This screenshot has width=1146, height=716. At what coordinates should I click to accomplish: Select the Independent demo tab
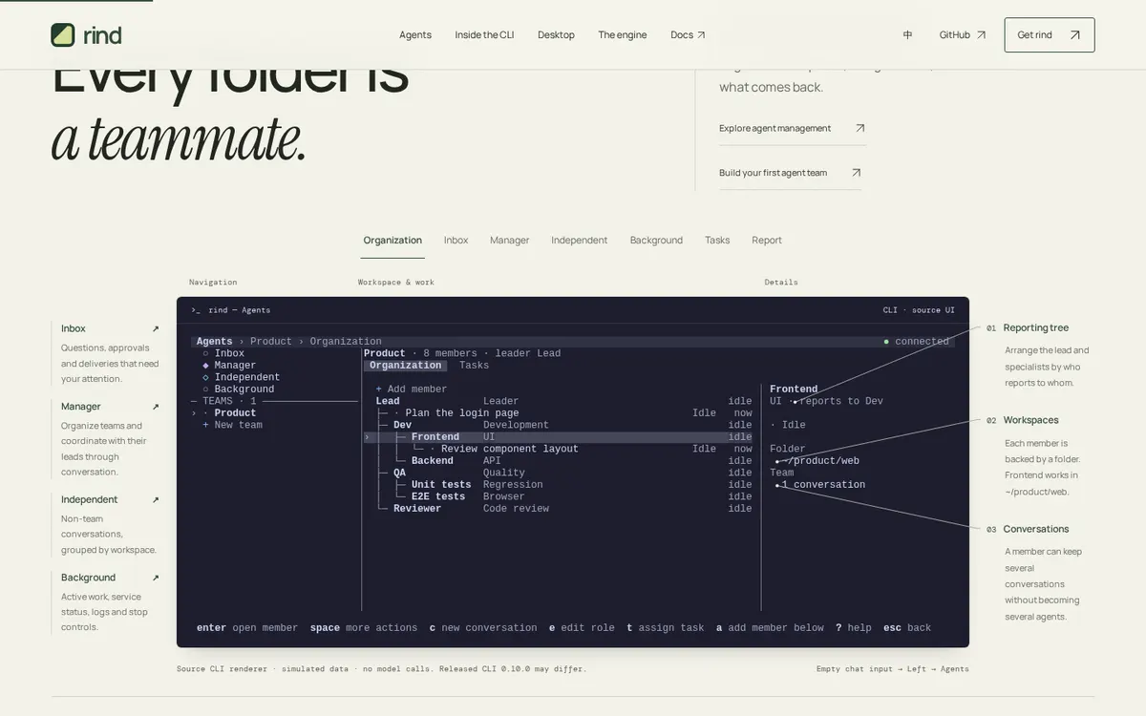pyautogui.click(x=579, y=241)
